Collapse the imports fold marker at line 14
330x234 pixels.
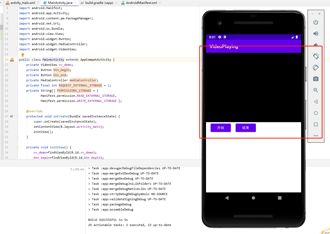pyautogui.click(x=18, y=49)
